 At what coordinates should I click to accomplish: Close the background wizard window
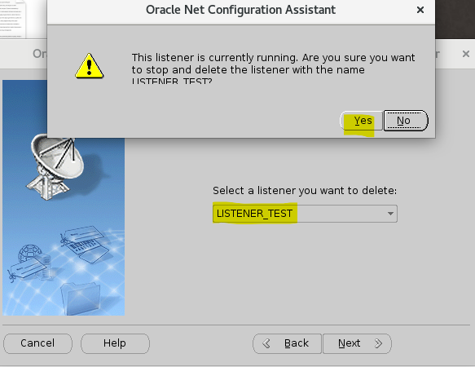click(x=466, y=54)
